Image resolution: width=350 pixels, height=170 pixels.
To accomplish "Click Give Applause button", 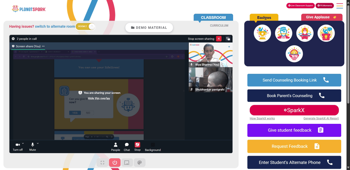I will pos(322,17).
